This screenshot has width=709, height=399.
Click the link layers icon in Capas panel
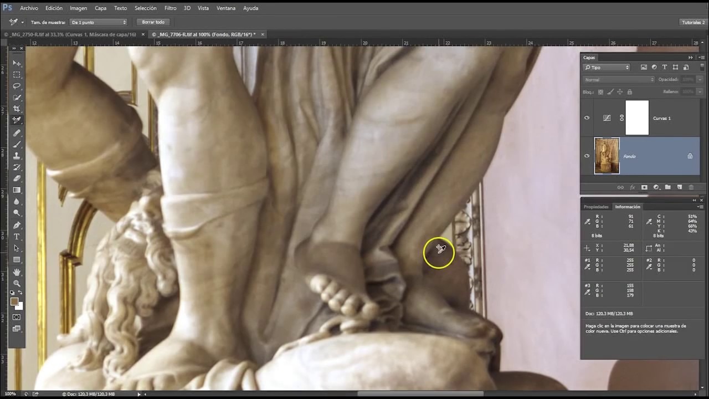click(620, 187)
